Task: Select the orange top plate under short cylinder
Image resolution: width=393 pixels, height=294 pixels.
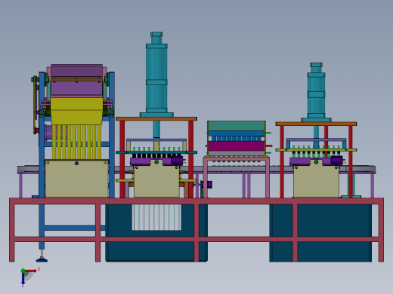Action: tap(316, 124)
